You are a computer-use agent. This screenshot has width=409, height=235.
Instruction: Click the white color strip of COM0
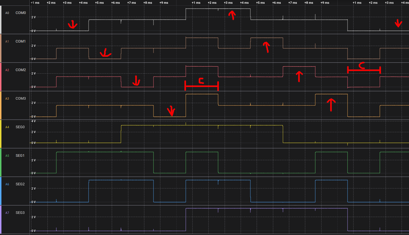[x=1, y=19]
